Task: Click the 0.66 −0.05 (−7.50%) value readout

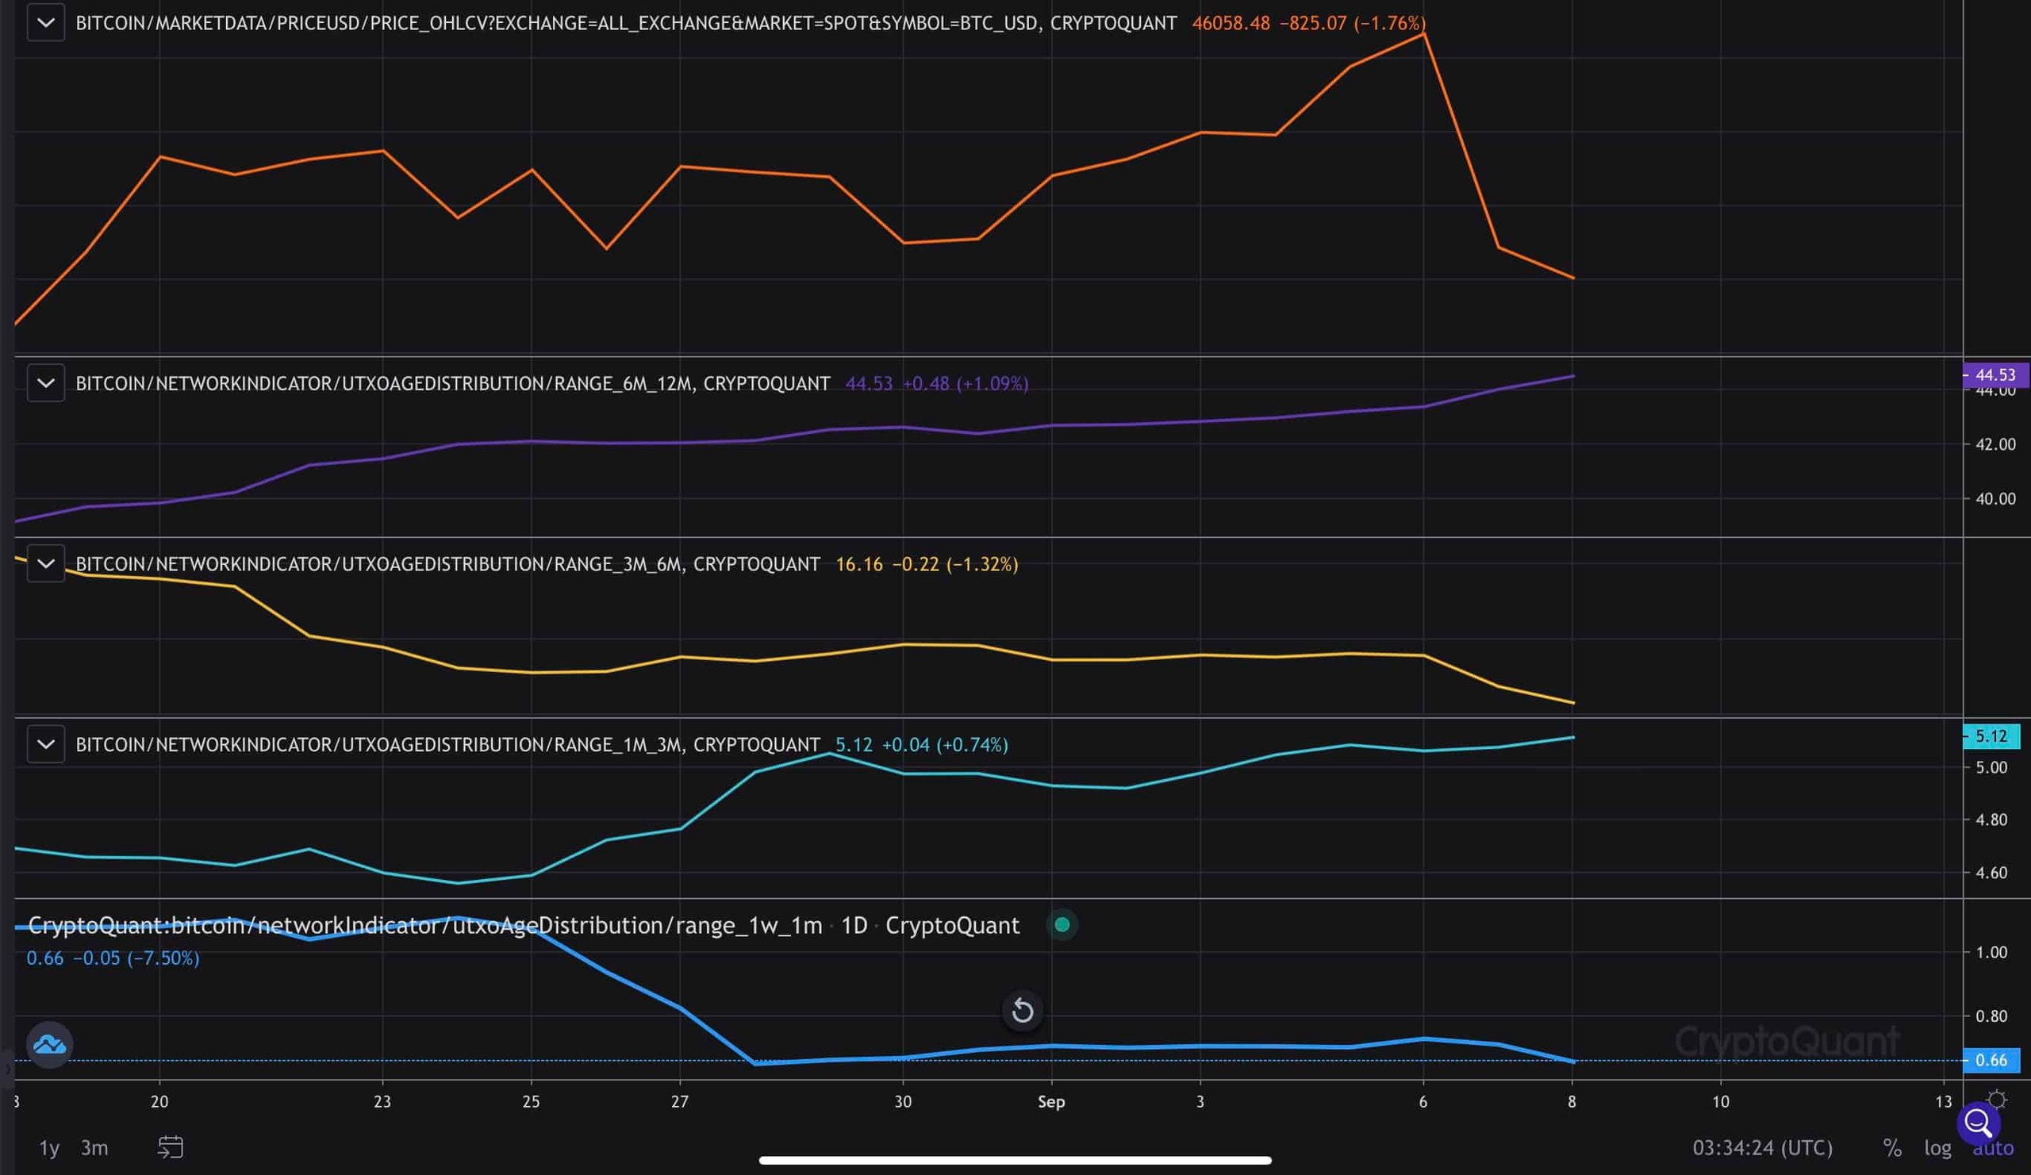Action: [x=113, y=958]
